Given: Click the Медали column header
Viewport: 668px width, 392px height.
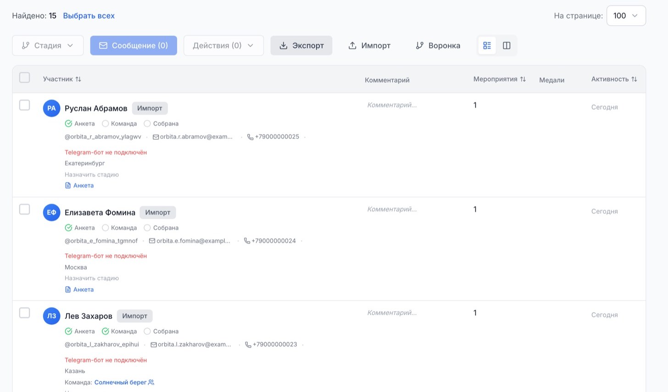Looking at the screenshot, I should coord(551,80).
